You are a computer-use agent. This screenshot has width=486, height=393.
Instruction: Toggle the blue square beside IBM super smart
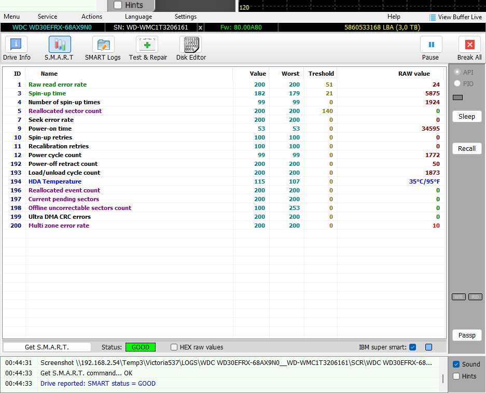click(428, 347)
